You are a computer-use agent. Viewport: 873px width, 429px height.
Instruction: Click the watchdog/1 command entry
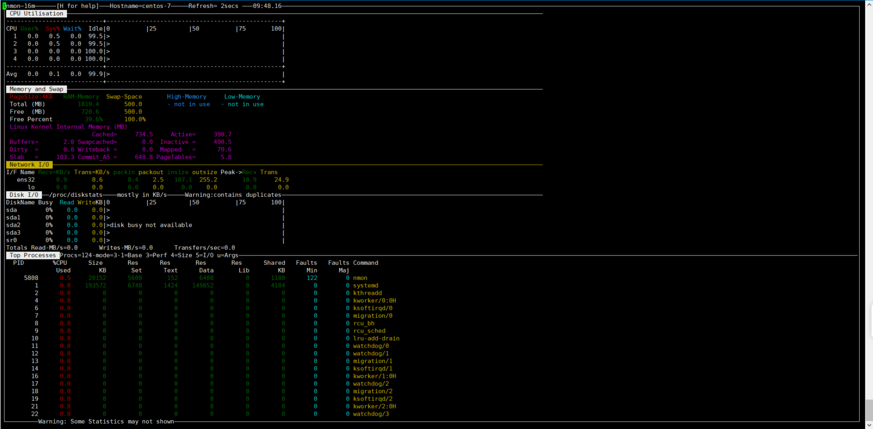pos(371,353)
